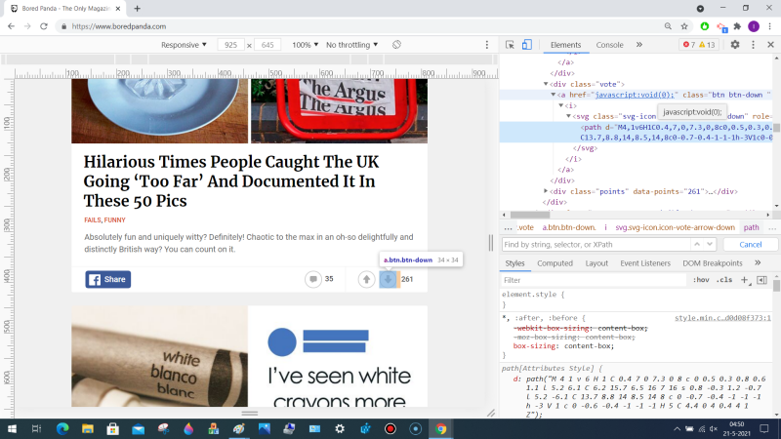Click the Facebook Share button
Screen dimensions: 781x439
coord(107,279)
